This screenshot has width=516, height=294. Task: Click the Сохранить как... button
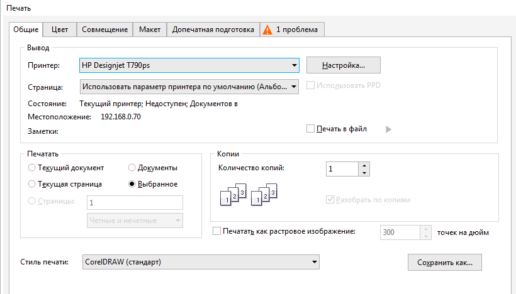[x=445, y=262]
